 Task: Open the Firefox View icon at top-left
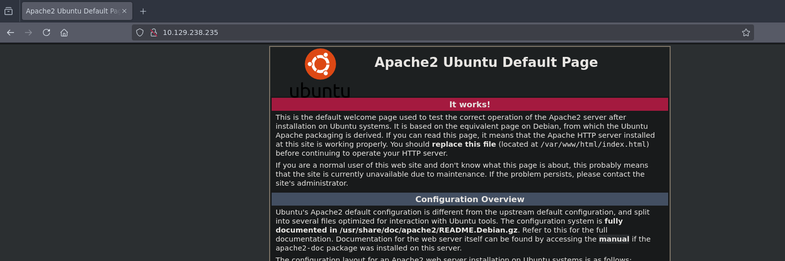pyautogui.click(x=8, y=11)
